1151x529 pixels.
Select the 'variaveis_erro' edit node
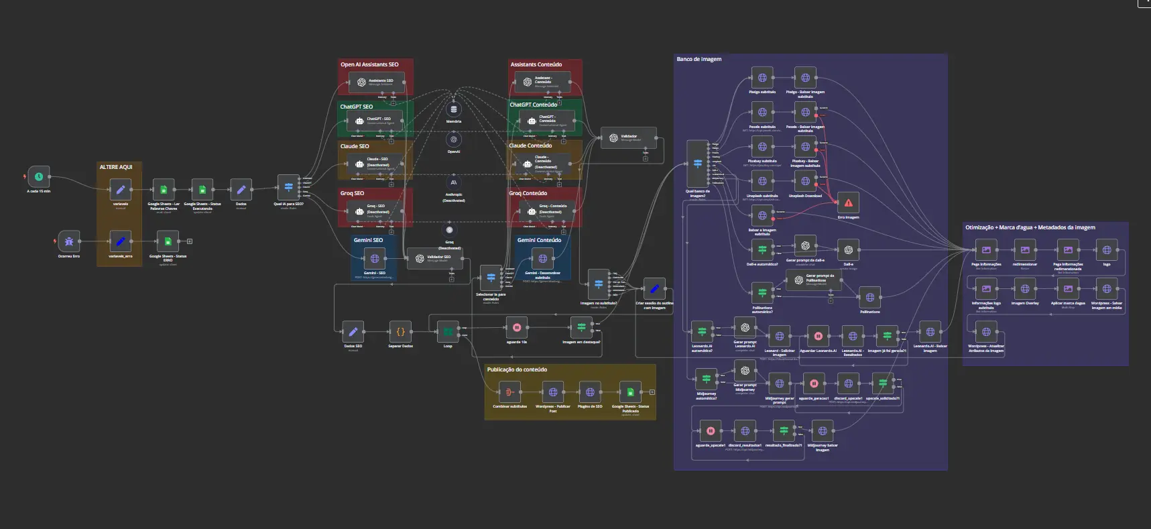point(121,241)
